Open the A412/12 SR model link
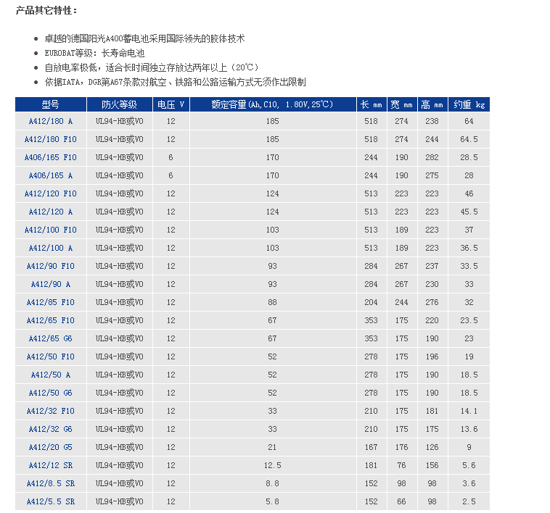Screen dimensions: 550x513 coord(50,465)
